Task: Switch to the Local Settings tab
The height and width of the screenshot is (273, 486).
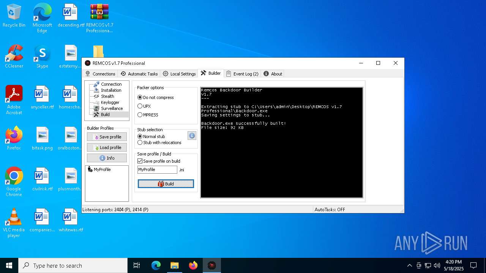Action: tap(179, 74)
